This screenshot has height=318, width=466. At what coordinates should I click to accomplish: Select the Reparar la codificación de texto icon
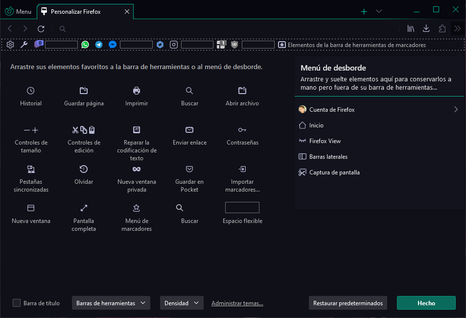[x=137, y=129]
